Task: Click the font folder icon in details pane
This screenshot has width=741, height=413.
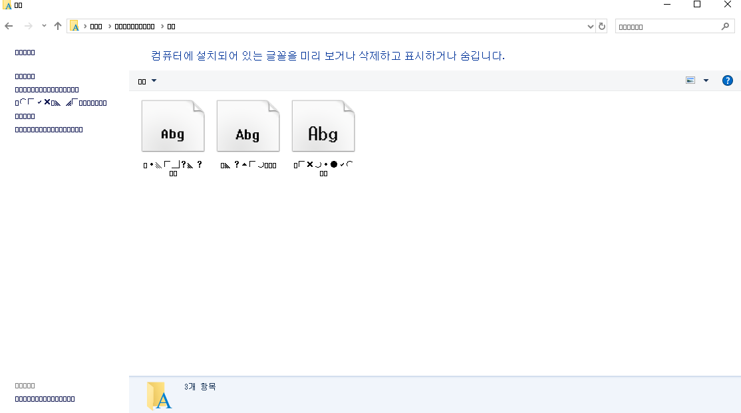Action: coord(159,395)
